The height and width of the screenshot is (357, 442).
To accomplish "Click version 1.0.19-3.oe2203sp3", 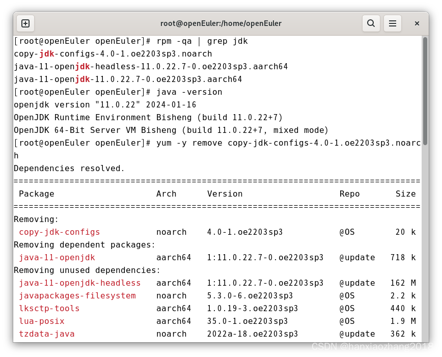I will coord(252,309).
